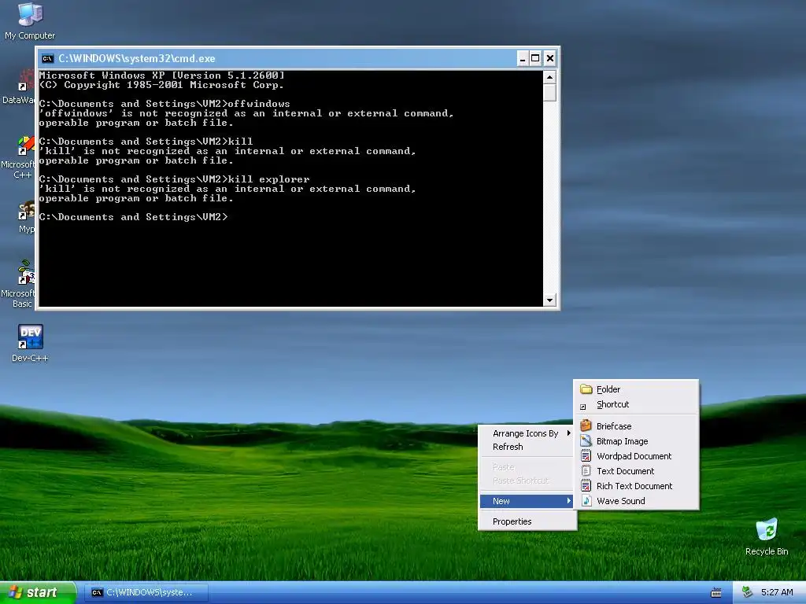
Task: Click the cmd.exe title bar system icon
Action: pos(48,58)
